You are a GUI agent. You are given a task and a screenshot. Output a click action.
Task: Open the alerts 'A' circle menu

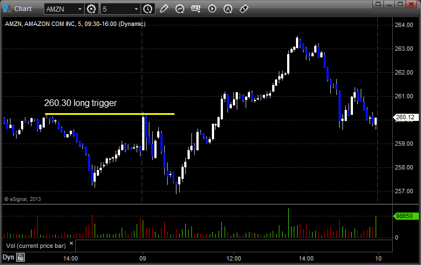(x=228, y=9)
